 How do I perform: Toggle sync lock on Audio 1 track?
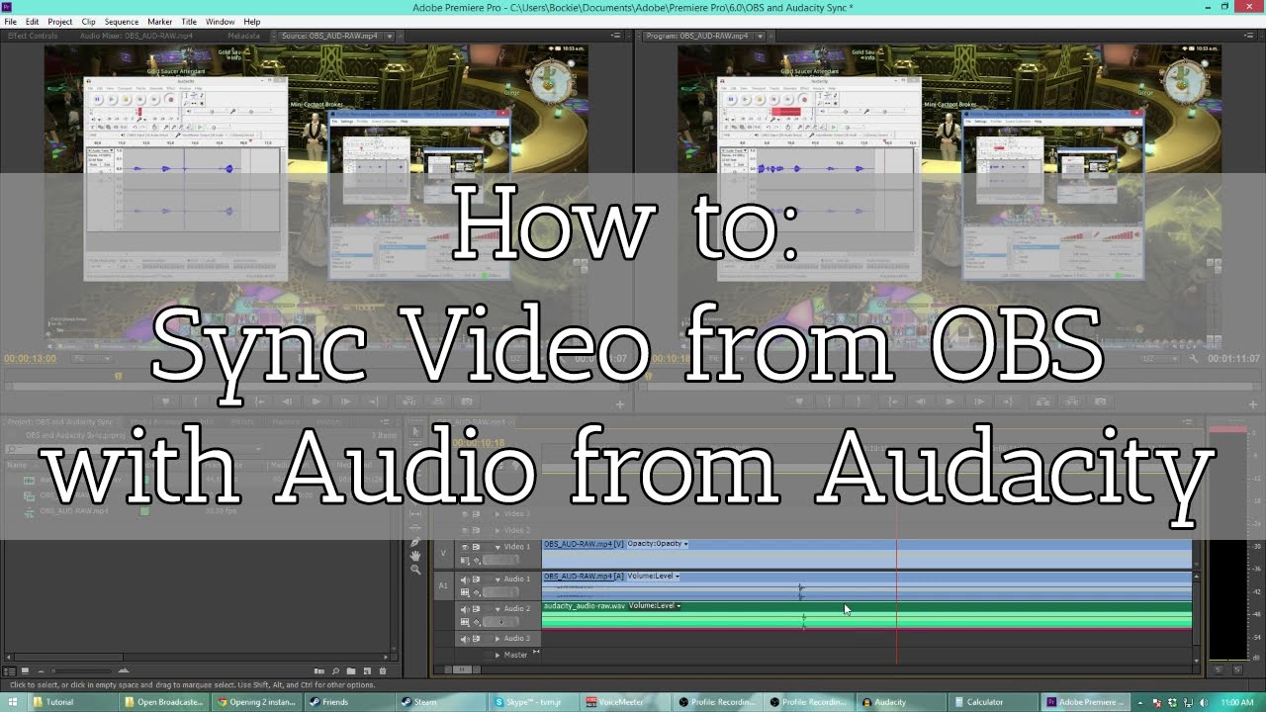click(476, 579)
